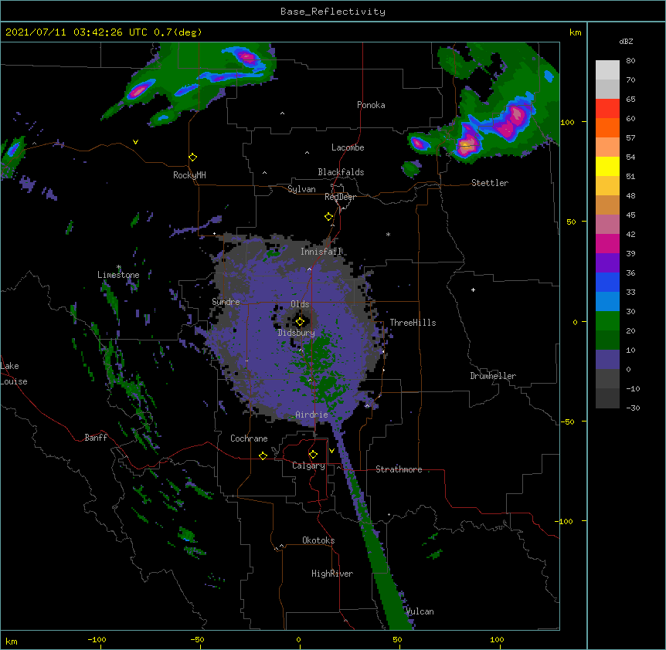Click the ThreeHills label
The height and width of the screenshot is (650, 666).
click(413, 323)
